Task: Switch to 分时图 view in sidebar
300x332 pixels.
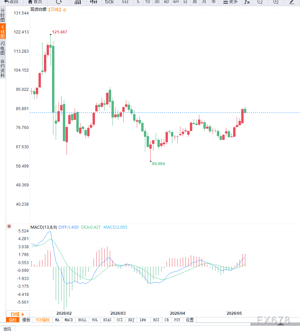Action: coord(3,15)
